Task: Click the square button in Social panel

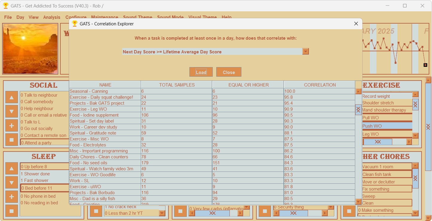Action: [x=12, y=140]
